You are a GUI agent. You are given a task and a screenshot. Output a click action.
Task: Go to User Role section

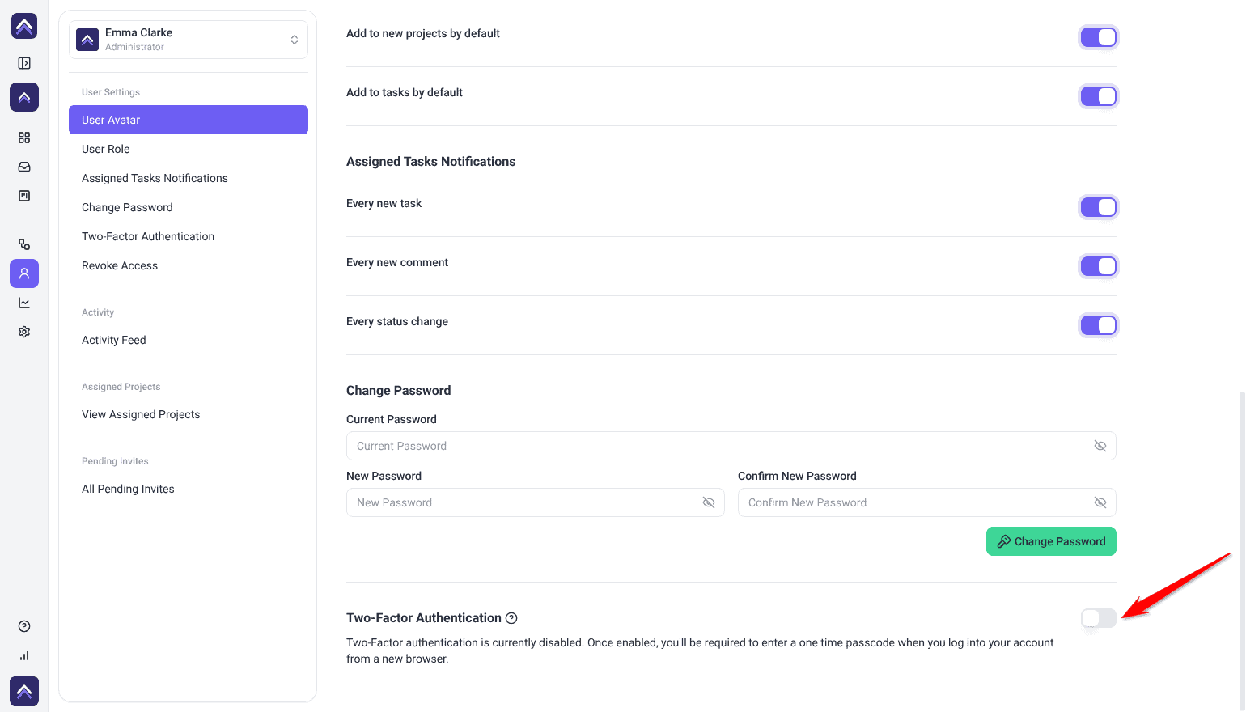189,149
